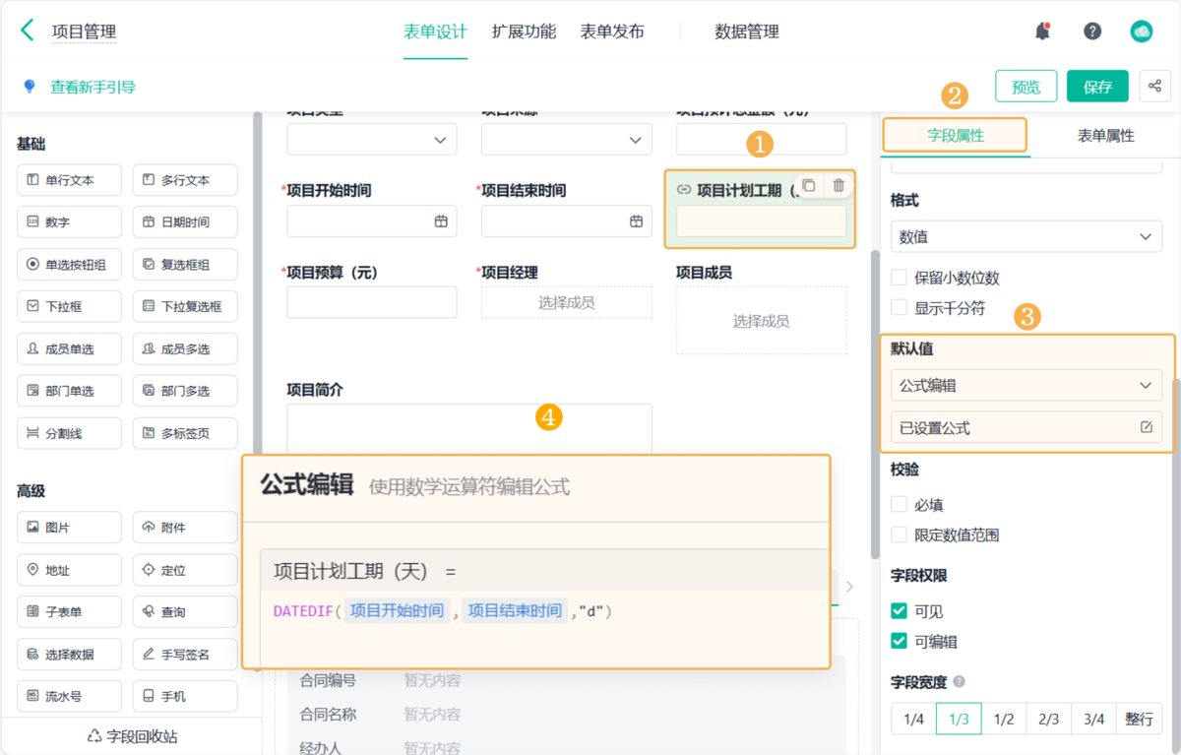Open calendar icon in 项目结束时间
Viewport: 1181px width, 755px height.
pos(636,221)
